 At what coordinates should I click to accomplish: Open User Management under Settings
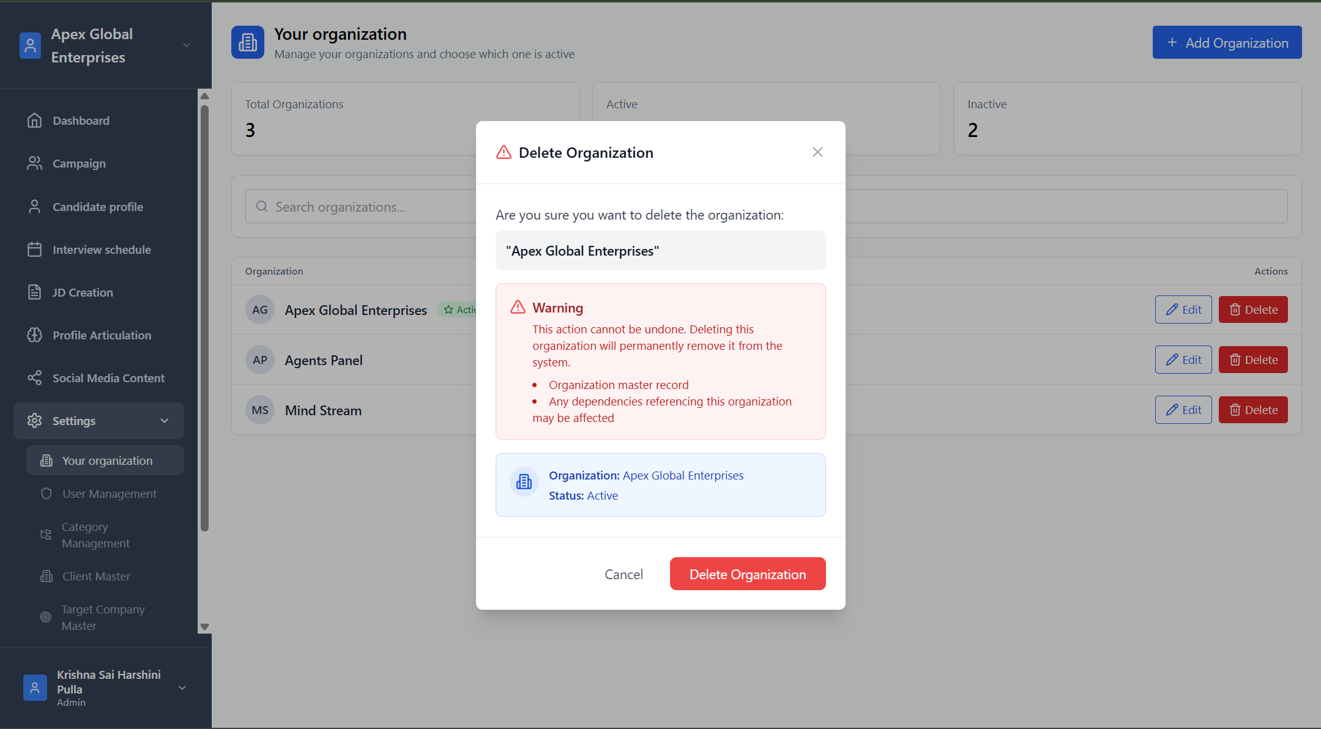pos(109,494)
